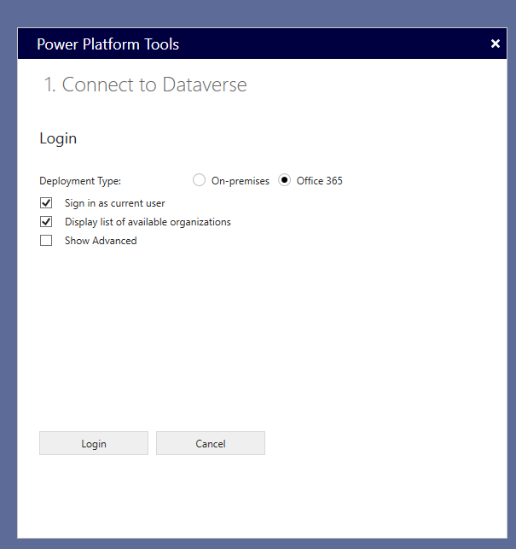
Task: Select the Office 365 deployment type
Action: click(x=284, y=180)
